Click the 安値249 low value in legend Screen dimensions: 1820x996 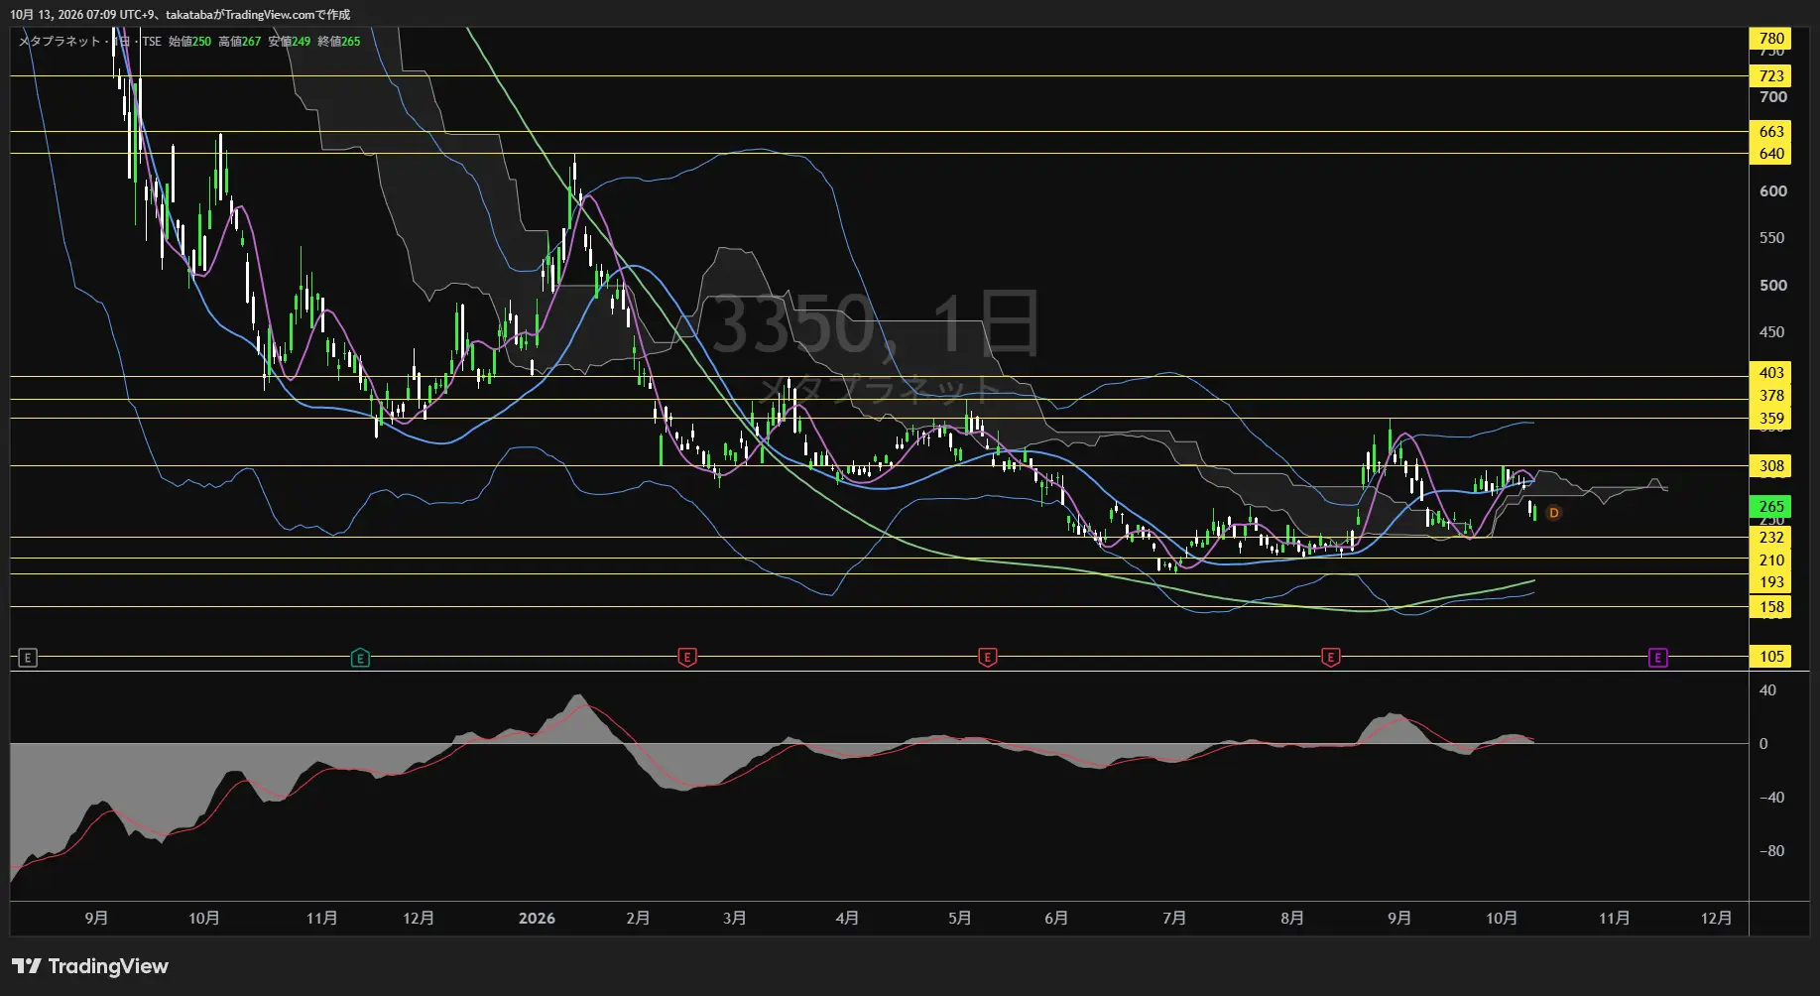tap(289, 42)
